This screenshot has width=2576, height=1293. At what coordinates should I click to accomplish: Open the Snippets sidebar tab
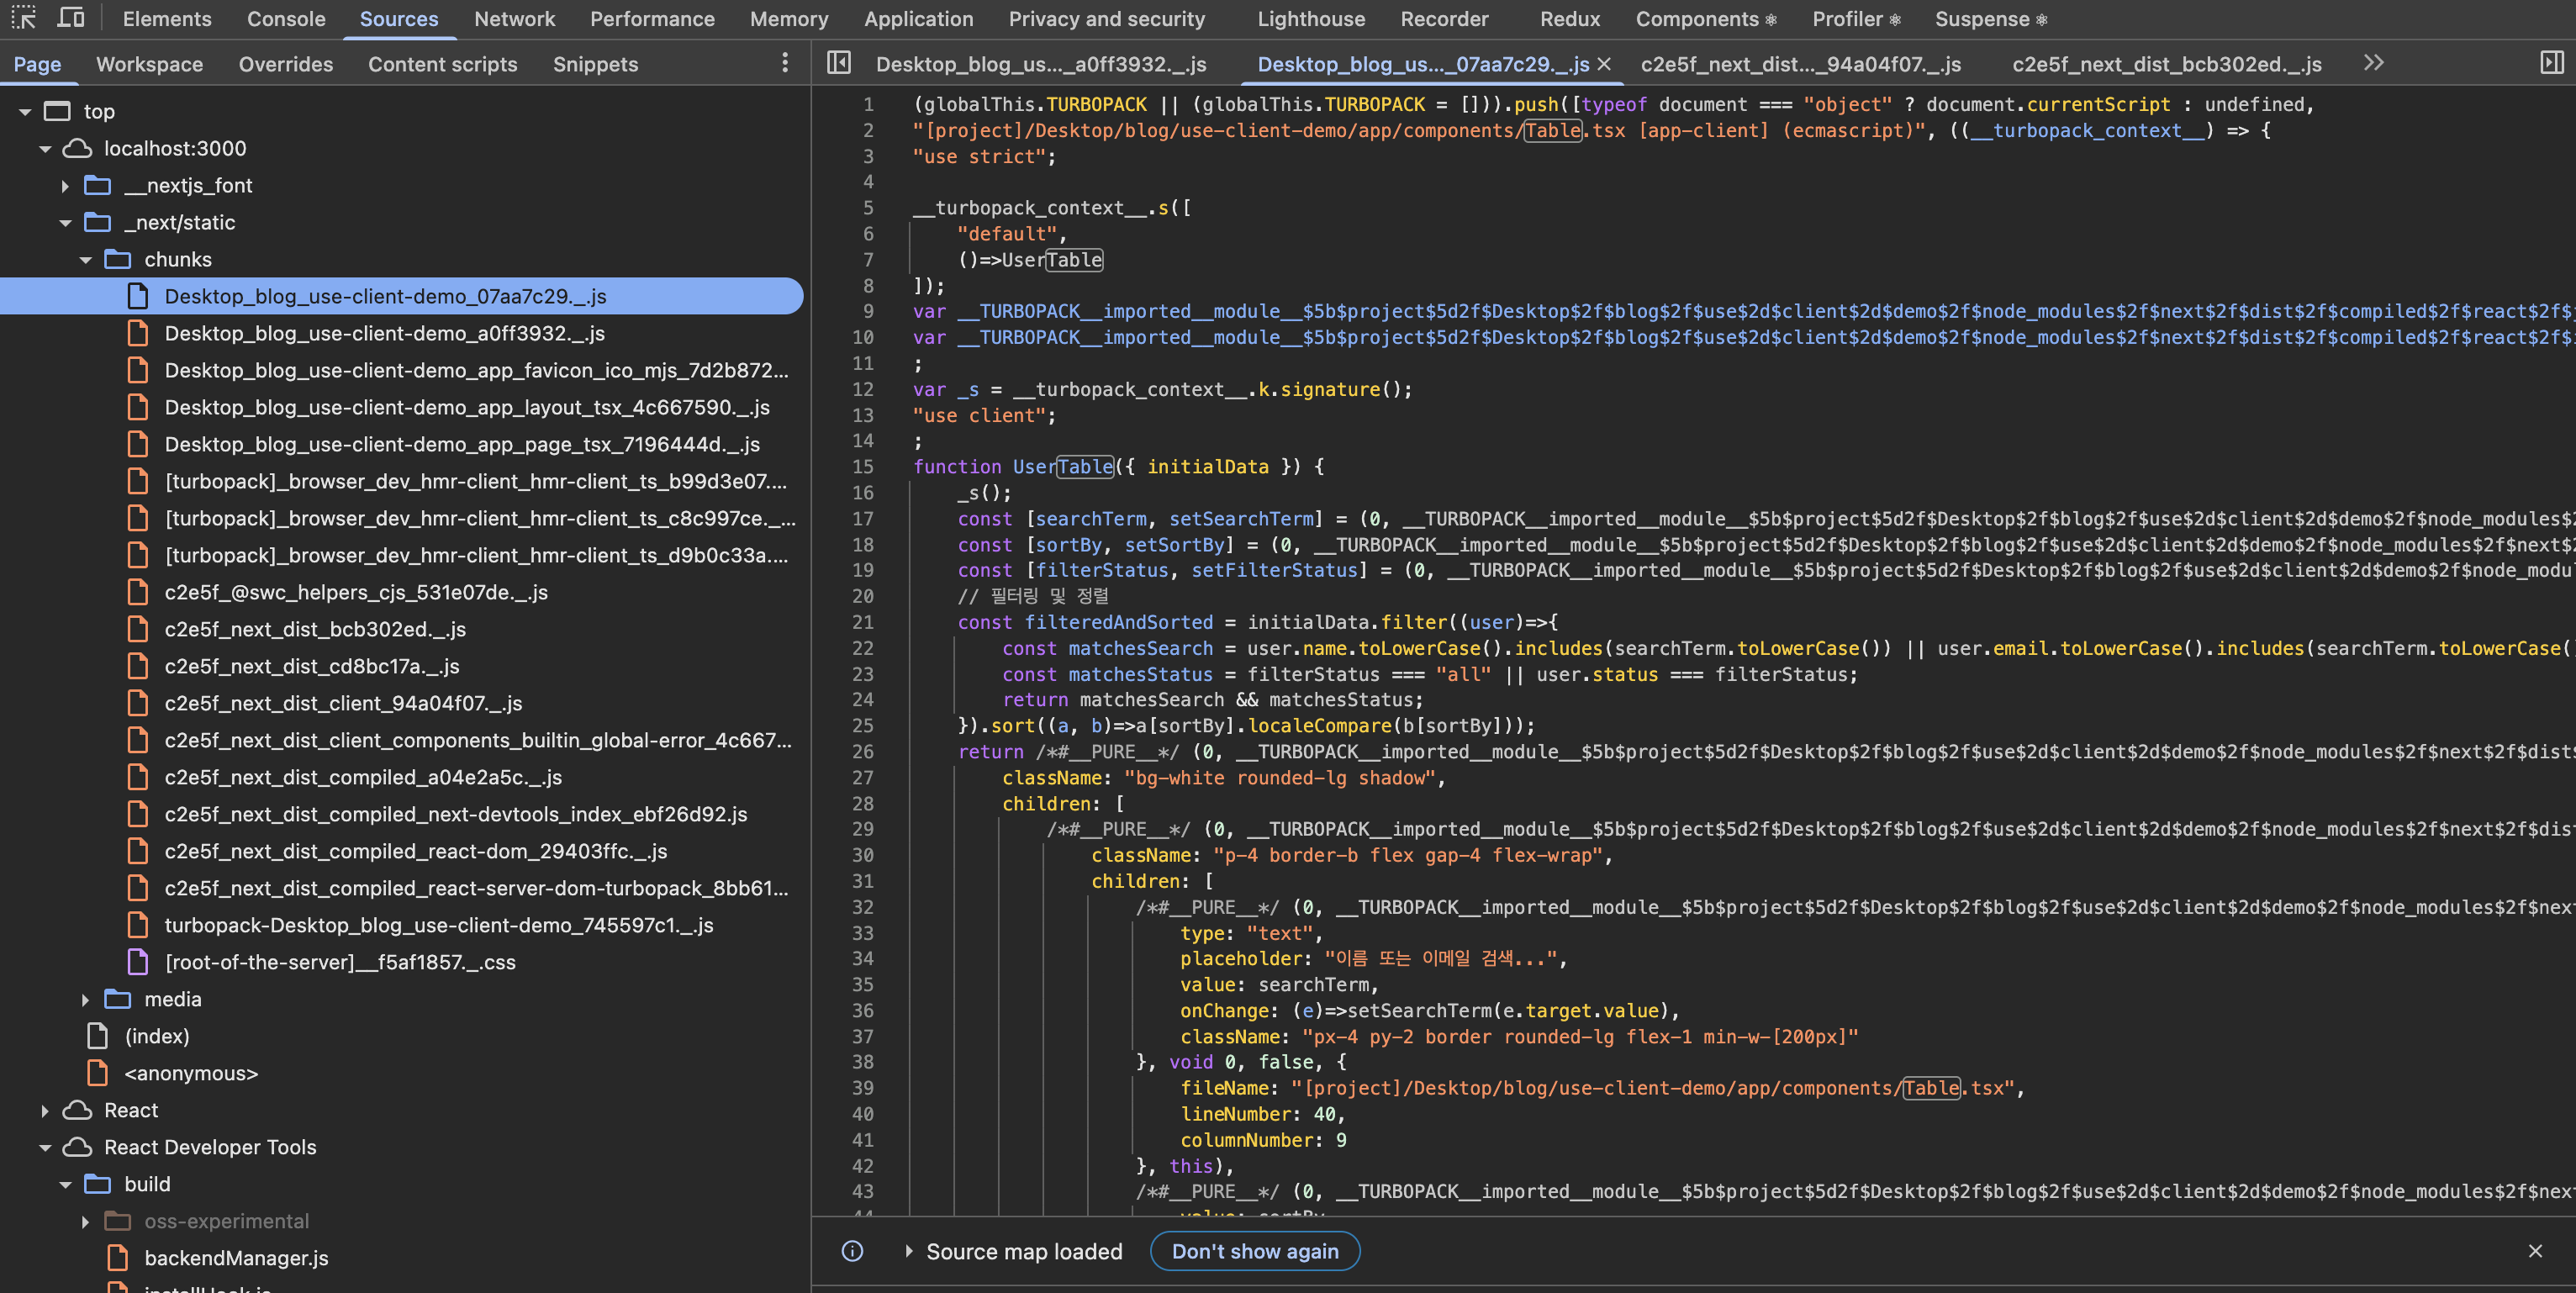pyautogui.click(x=595, y=64)
